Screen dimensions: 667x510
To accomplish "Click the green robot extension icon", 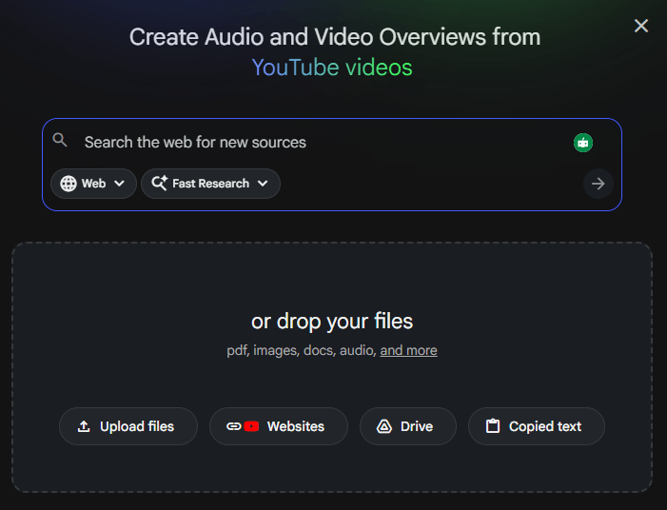I will [x=582, y=143].
